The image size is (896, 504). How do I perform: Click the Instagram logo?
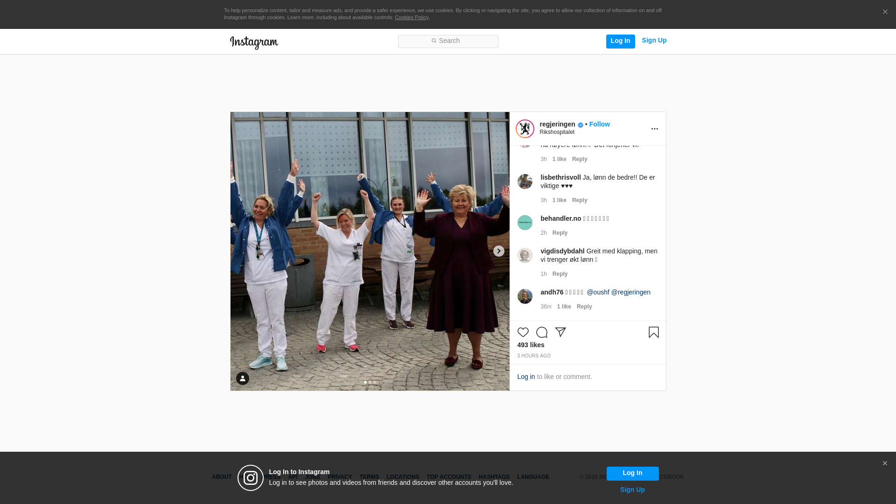coord(254,42)
